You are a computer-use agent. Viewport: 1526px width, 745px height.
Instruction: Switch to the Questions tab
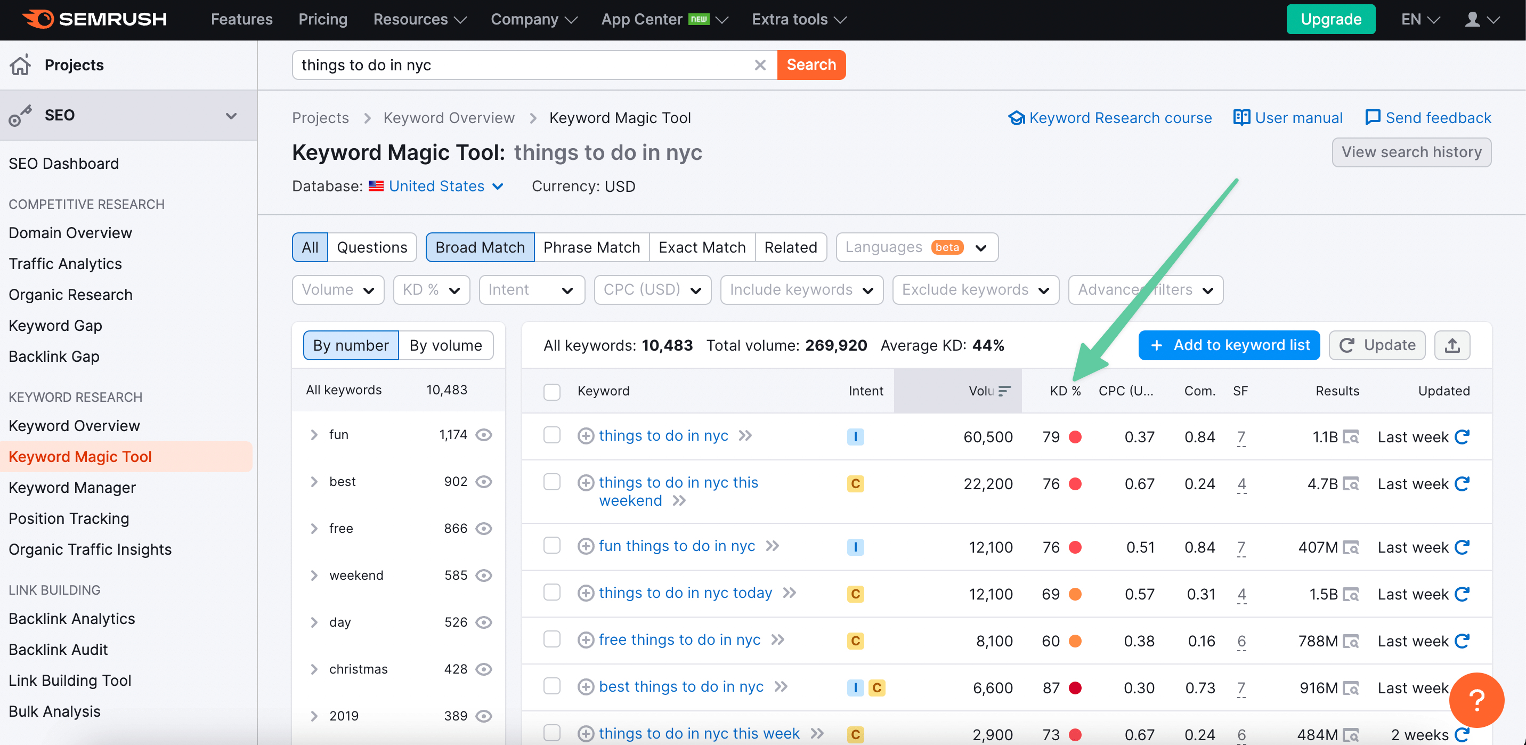coord(372,247)
